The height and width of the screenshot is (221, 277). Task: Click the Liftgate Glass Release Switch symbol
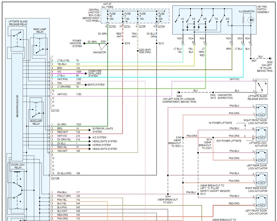(x=261, y=87)
